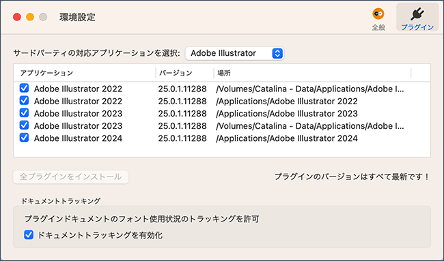Uncheck Illustrator 2022 on the Volumes/Catalina path

pos(24,88)
